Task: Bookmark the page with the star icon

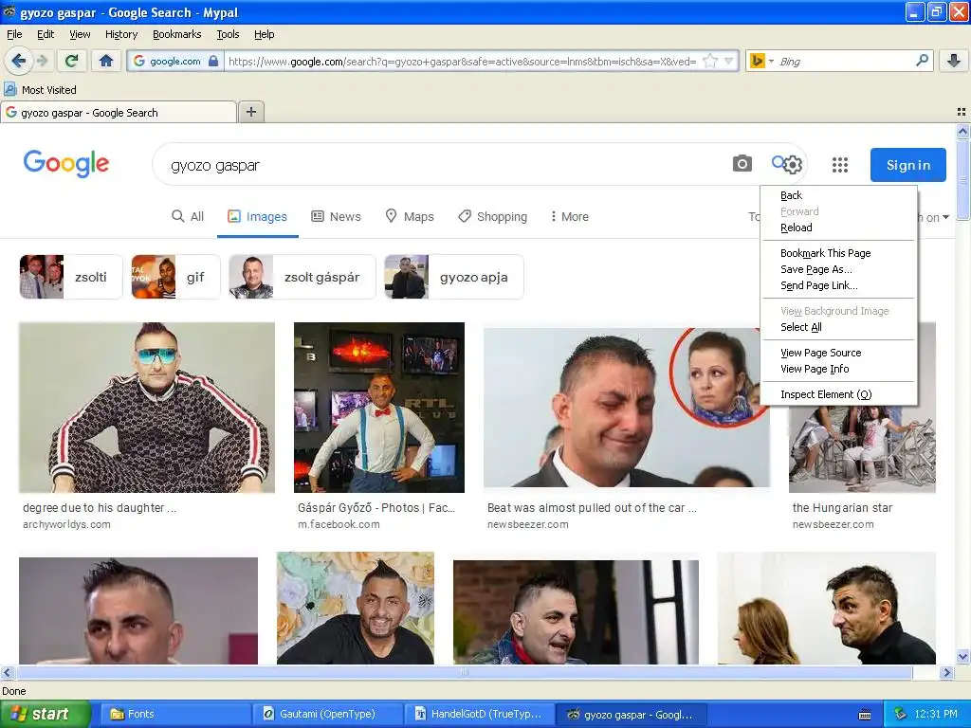Action: [710, 61]
